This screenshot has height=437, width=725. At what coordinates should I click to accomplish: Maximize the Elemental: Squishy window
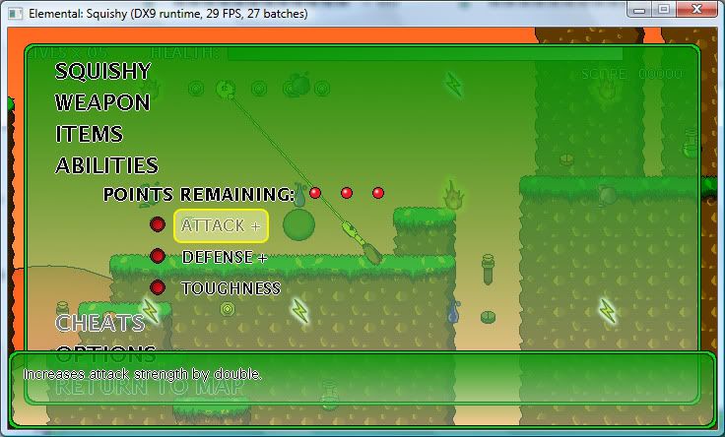(664, 9)
